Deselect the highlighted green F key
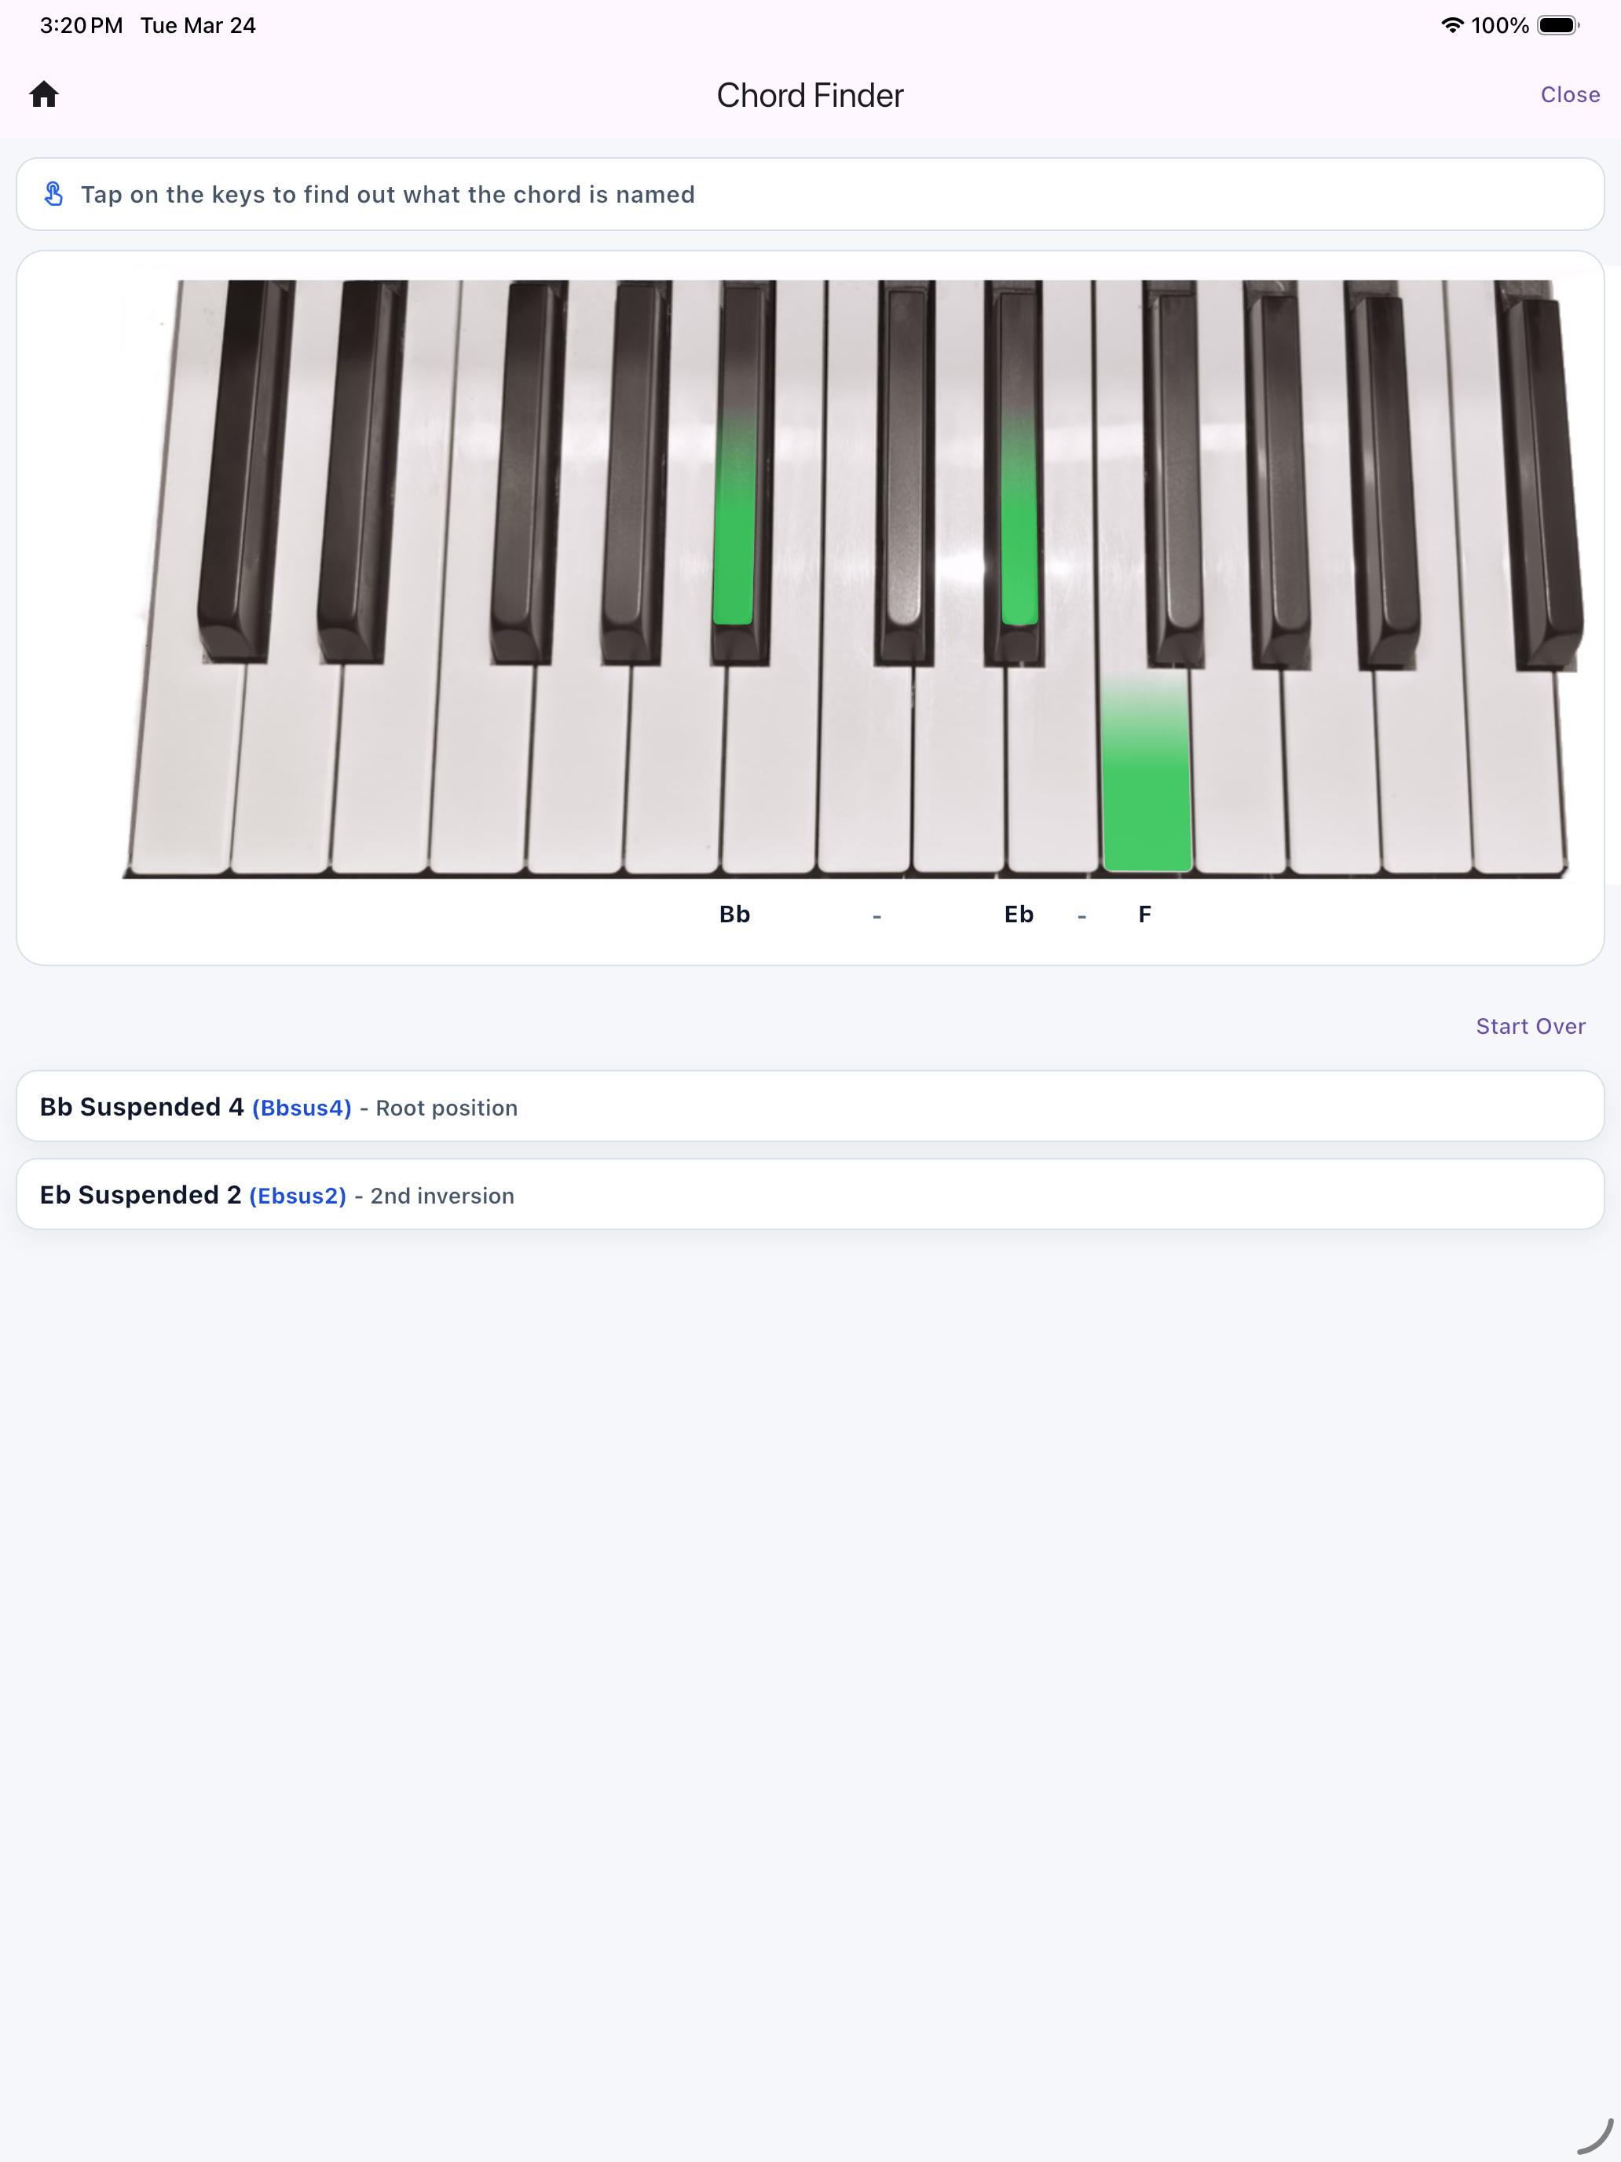The height and width of the screenshot is (2162, 1621). tap(1148, 772)
